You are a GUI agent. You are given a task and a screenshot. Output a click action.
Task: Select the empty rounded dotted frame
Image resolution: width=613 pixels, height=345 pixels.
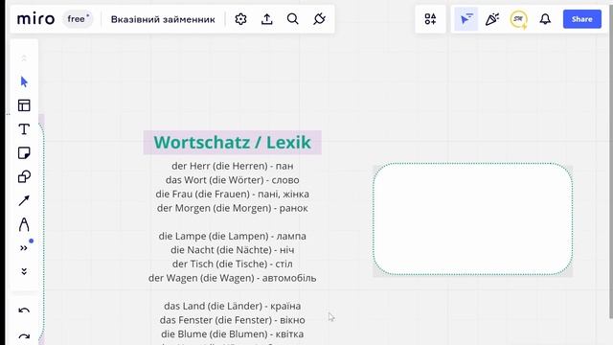click(472, 219)
